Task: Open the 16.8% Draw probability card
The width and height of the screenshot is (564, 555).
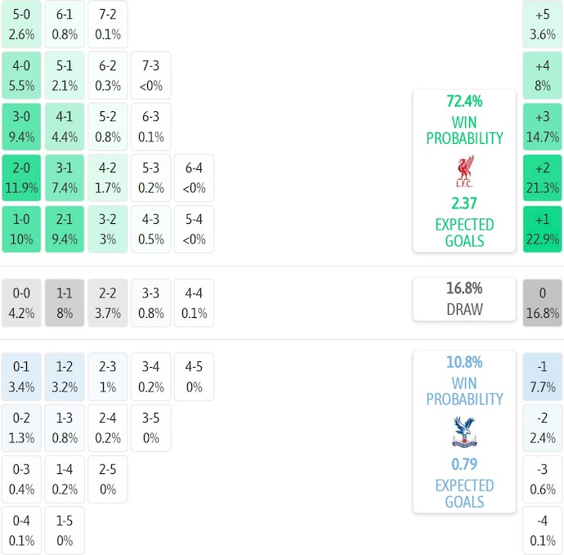Action: [x=464, y=298]
